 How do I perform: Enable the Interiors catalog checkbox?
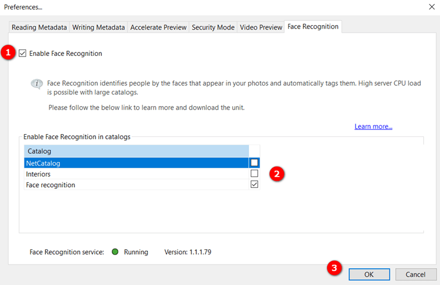pos(254,174)
